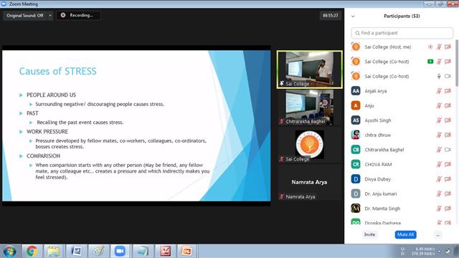Click the Mute All button

[x=405, y=234]
